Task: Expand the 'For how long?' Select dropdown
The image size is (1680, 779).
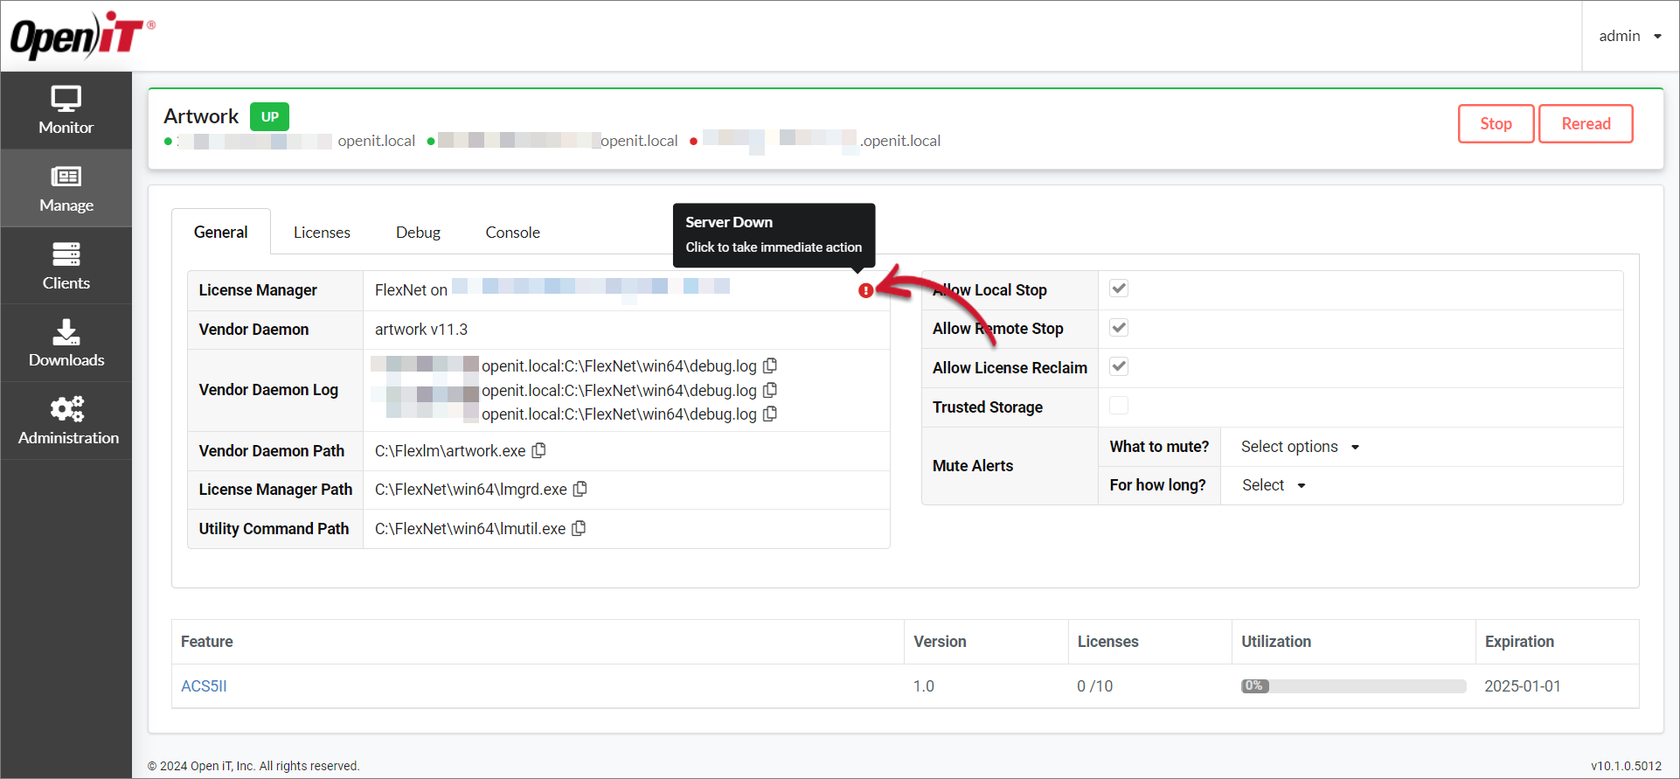Action: point(1274,485)
